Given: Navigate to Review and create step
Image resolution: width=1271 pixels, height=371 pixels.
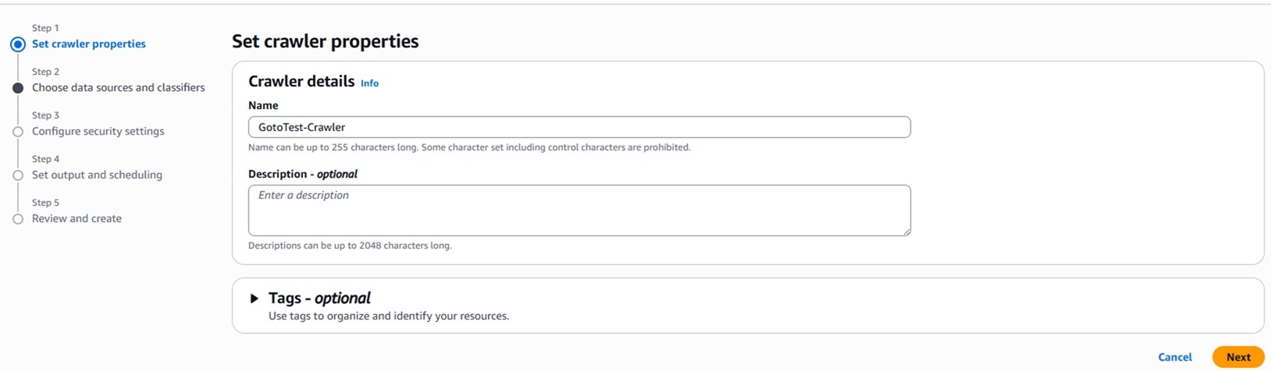Looking at the screenshot, I should tap(77, 219).
